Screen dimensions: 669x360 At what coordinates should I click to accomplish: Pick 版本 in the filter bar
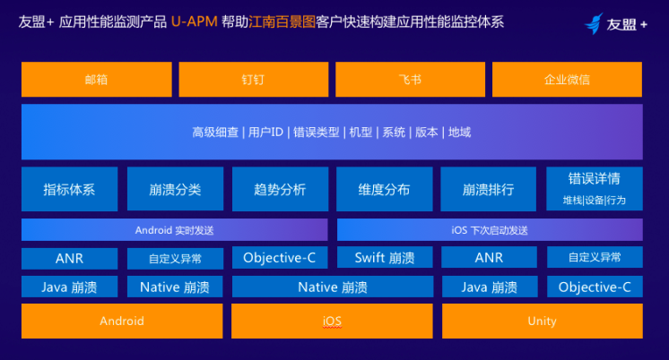point(426,133)
